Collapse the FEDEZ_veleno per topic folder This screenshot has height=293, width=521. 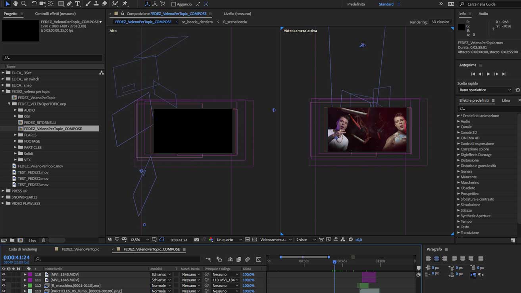tap(3, 92)
